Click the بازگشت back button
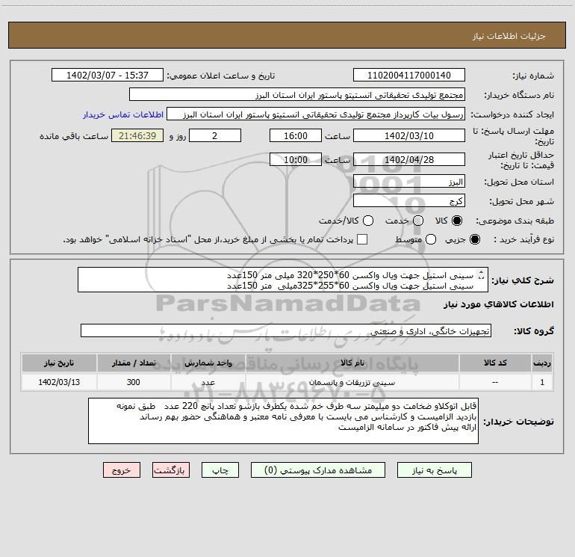 (x=171, y=470)
